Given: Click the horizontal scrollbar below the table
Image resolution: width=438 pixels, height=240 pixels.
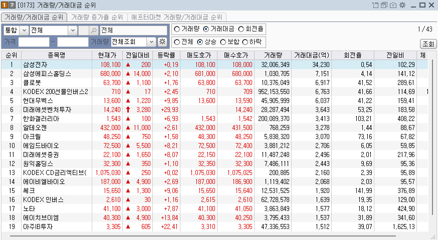Looking at the screenshot, I should coord(202,236).
